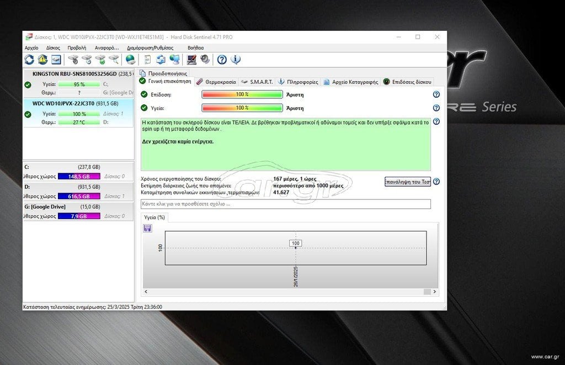Click the 7,9 GB free space bar
The width and height of the screenshot is (565, 365).
click(x=79, y=216)
